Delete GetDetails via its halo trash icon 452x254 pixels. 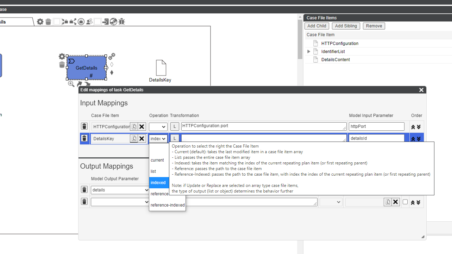point(62,65)
